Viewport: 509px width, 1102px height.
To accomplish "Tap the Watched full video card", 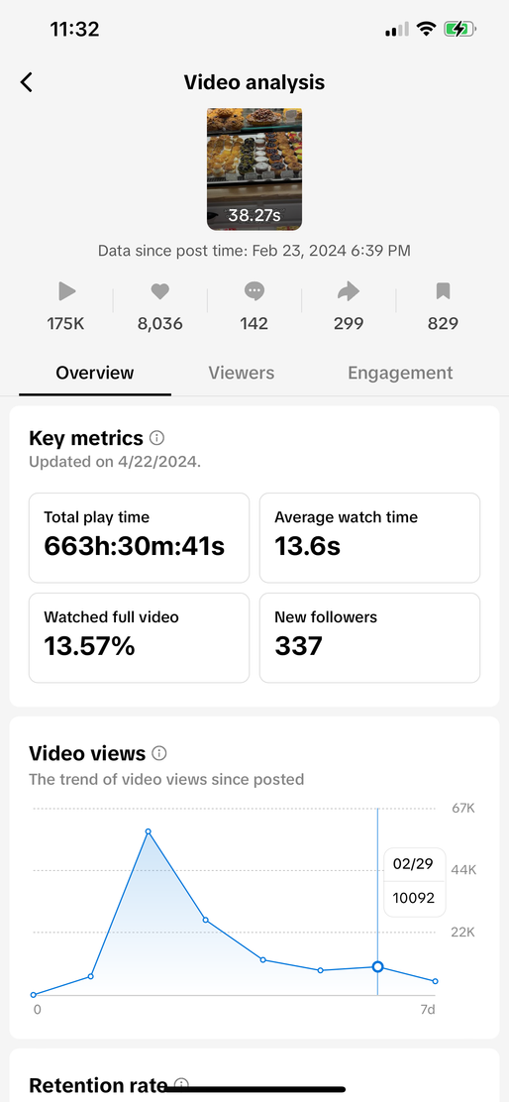I will point(139,637).
